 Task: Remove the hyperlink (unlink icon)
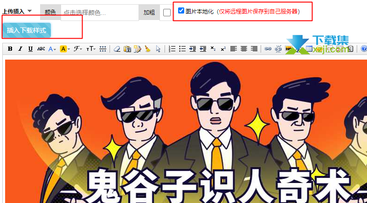pyautogui.click(x=278, y=49)
